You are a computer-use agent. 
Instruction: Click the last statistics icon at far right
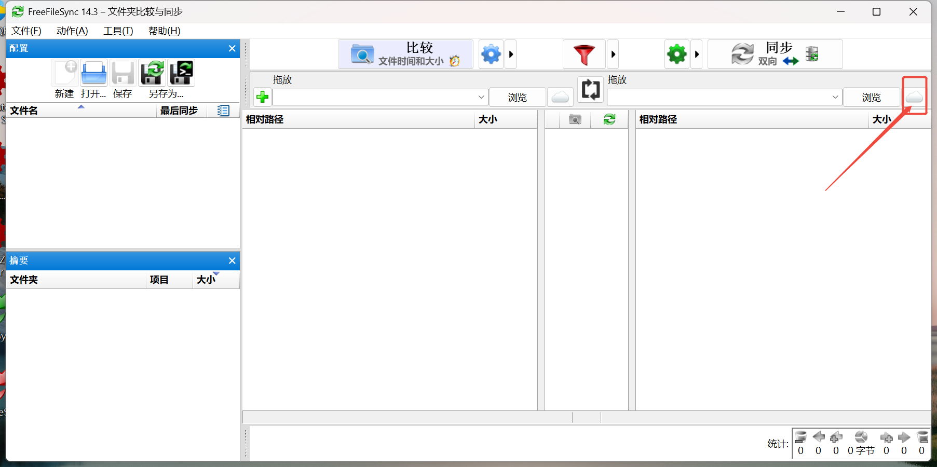922,437
